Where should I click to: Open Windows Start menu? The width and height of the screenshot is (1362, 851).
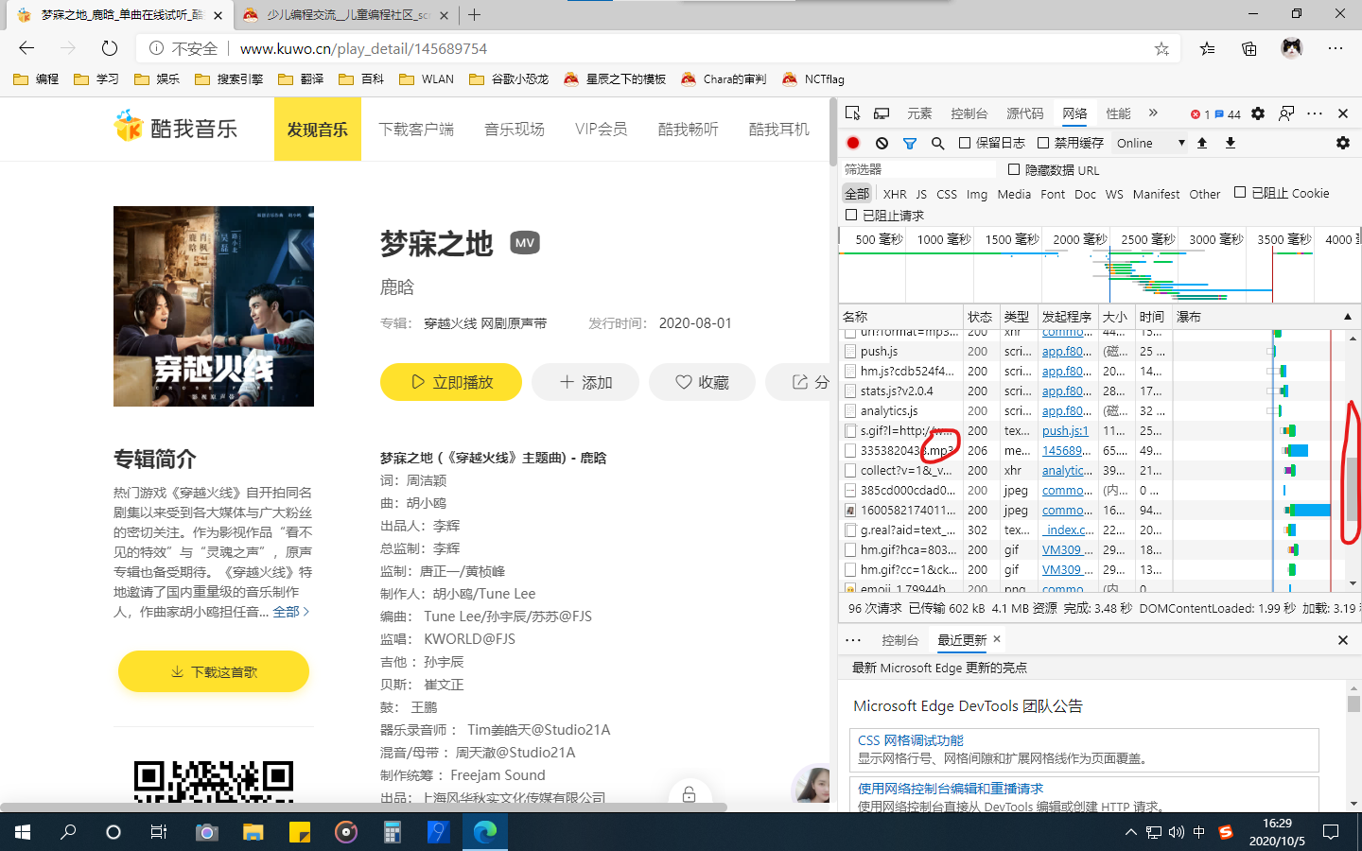[x=23, y=832]
